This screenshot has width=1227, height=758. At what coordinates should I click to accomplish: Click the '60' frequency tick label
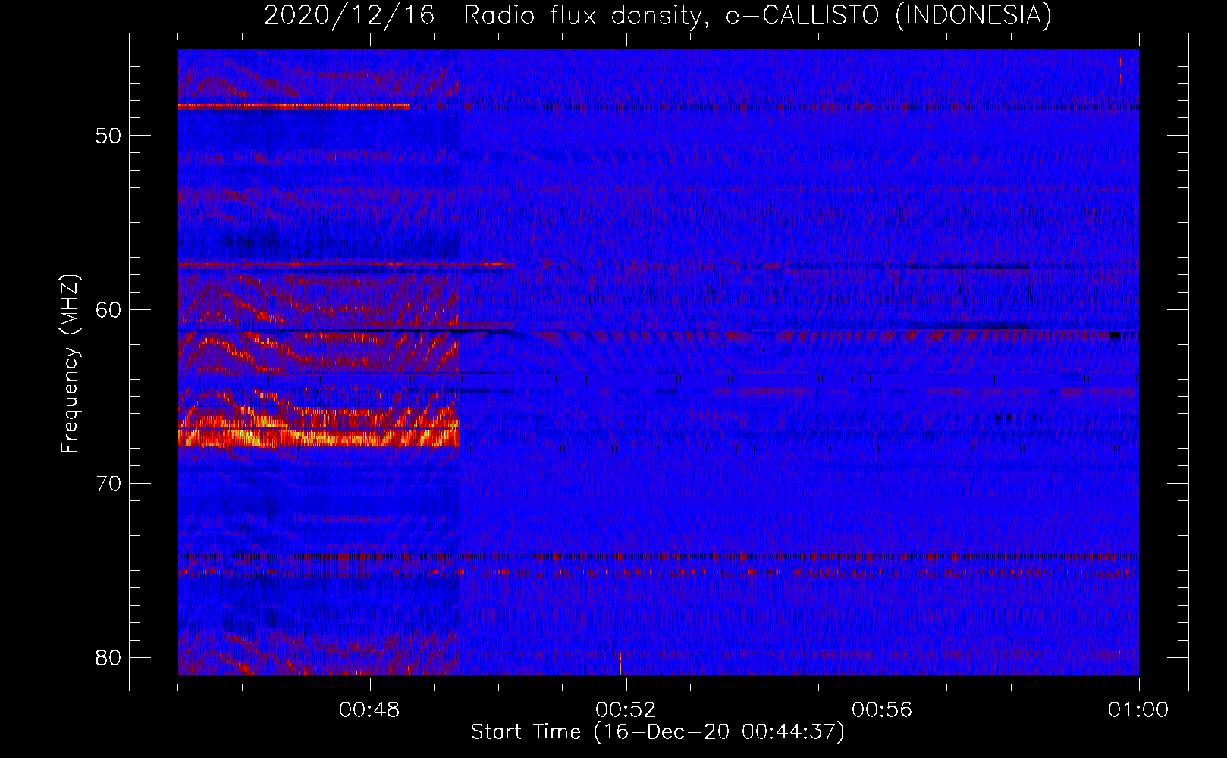pos(109,310)
